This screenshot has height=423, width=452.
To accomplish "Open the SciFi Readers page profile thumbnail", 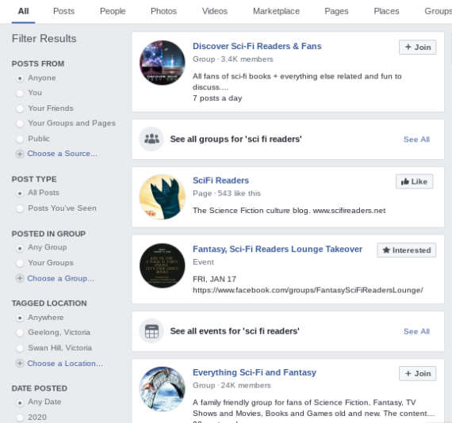I will point(163,197).
